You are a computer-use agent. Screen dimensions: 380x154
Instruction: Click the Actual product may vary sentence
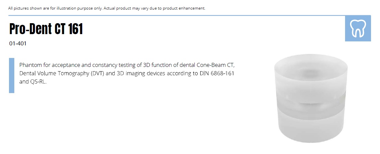pyautogui.click(x=154, y=8)
